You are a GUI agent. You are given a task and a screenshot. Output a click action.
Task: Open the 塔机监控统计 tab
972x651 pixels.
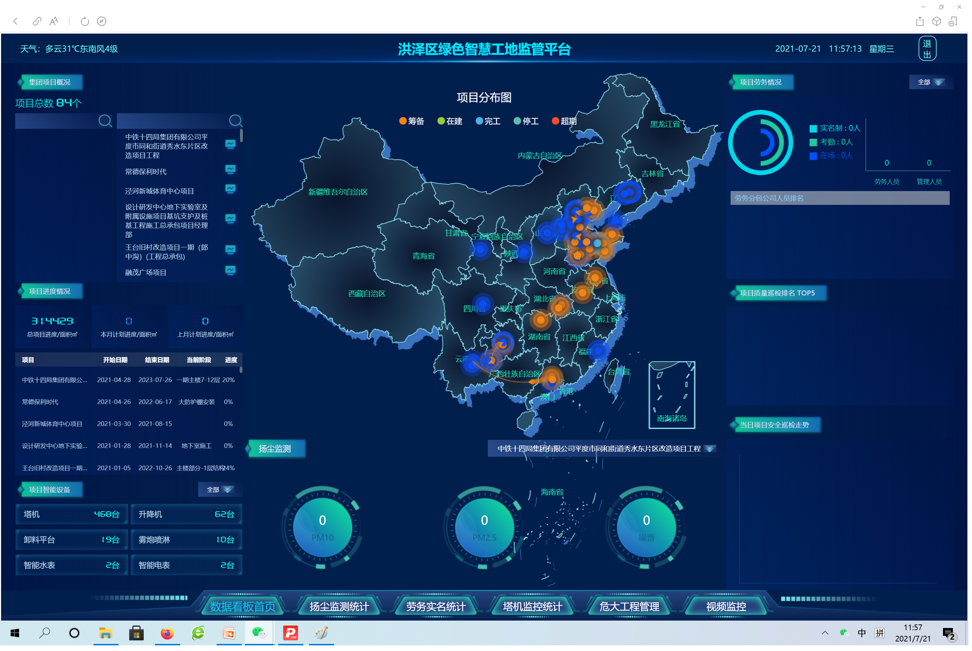click(532, 606)
